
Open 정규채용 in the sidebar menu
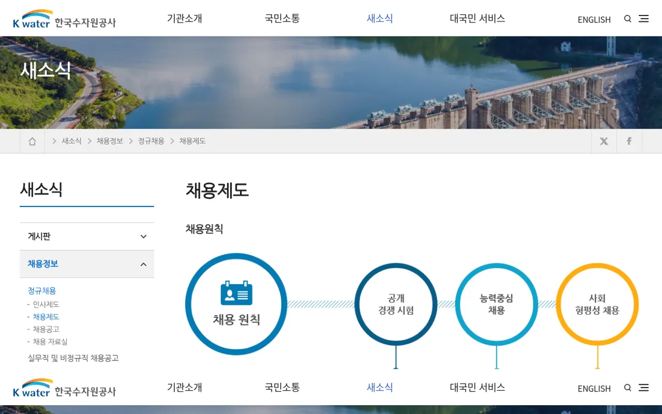point(42,291)
